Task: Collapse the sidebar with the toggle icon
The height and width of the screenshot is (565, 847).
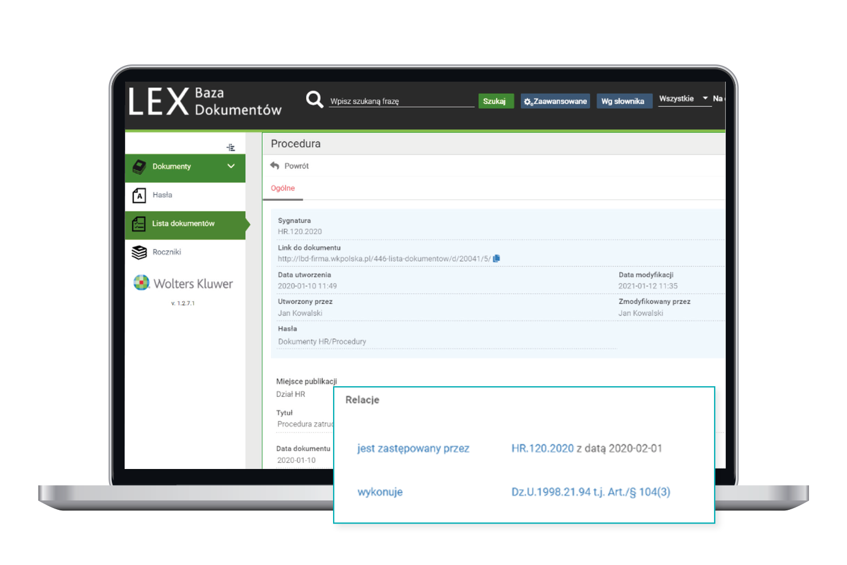Action: pos(231,147)
